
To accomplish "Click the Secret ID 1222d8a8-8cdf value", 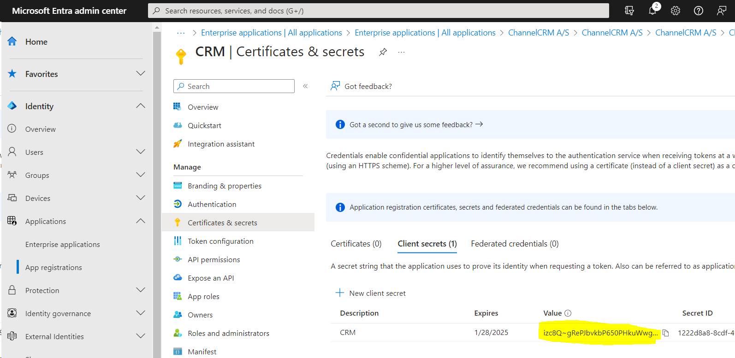I will point(706,333).
